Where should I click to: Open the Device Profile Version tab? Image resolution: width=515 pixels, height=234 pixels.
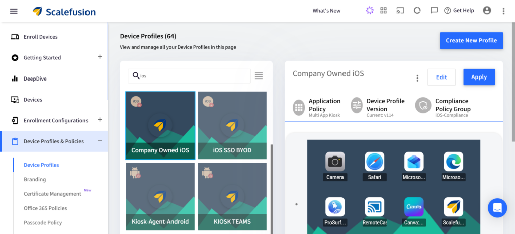click(378, 107)
